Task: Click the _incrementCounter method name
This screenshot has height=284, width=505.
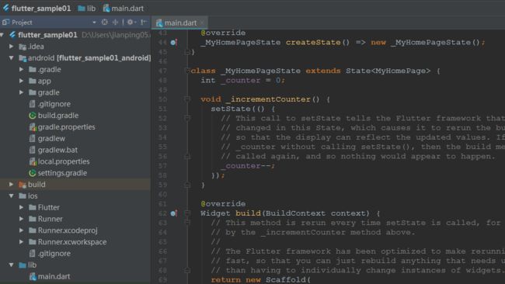Action: pyautogui.click(x=268, y=99)
